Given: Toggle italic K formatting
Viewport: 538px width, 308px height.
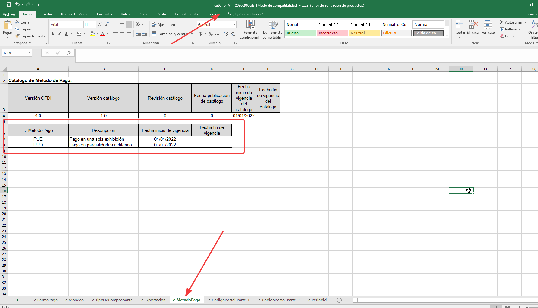Looking at the screenshot, I should click(59, 34).
